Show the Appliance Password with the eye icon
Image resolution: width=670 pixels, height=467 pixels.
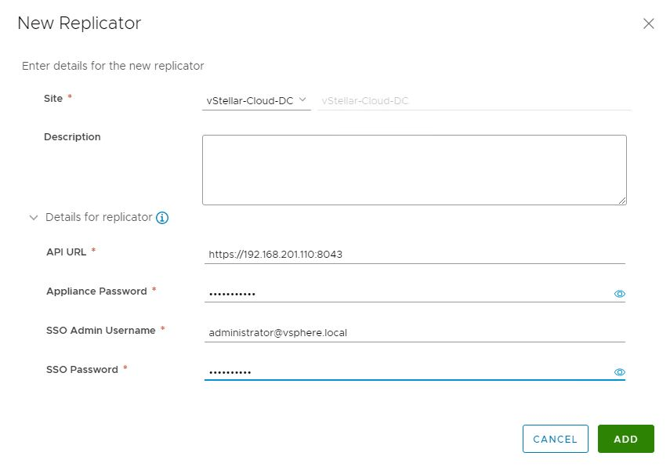point(620,294)
